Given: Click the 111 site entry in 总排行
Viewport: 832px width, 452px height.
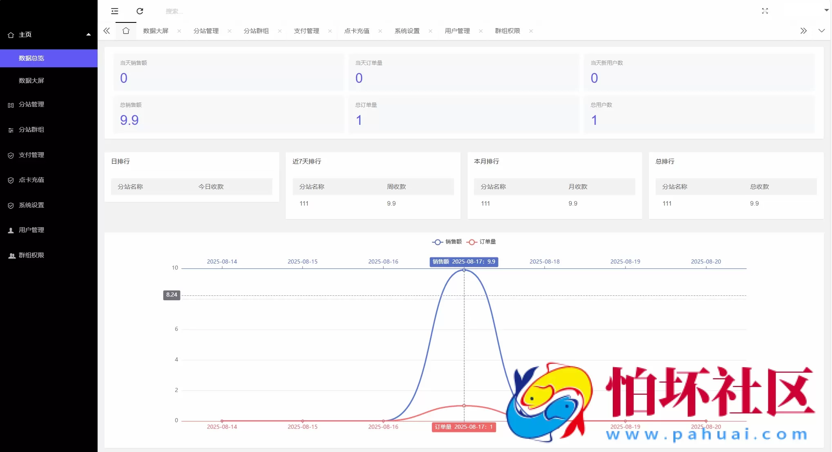Looking at the screenshot, I should (x=667, y=203).
